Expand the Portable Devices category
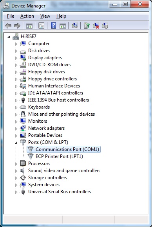Screen dimensions: 152x227 (16, 136)
